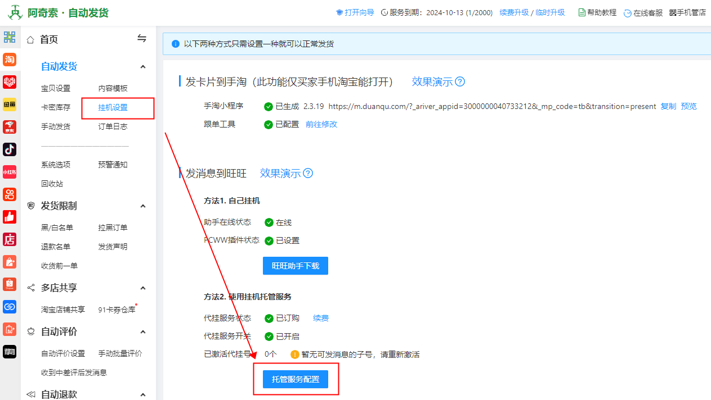711x400 pixels.
Task: Click the 临时升级 link in header
Action: pyautogui.click(x=550, y=12)
